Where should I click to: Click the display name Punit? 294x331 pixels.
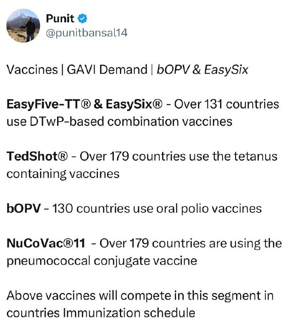(x=60, y=19)
